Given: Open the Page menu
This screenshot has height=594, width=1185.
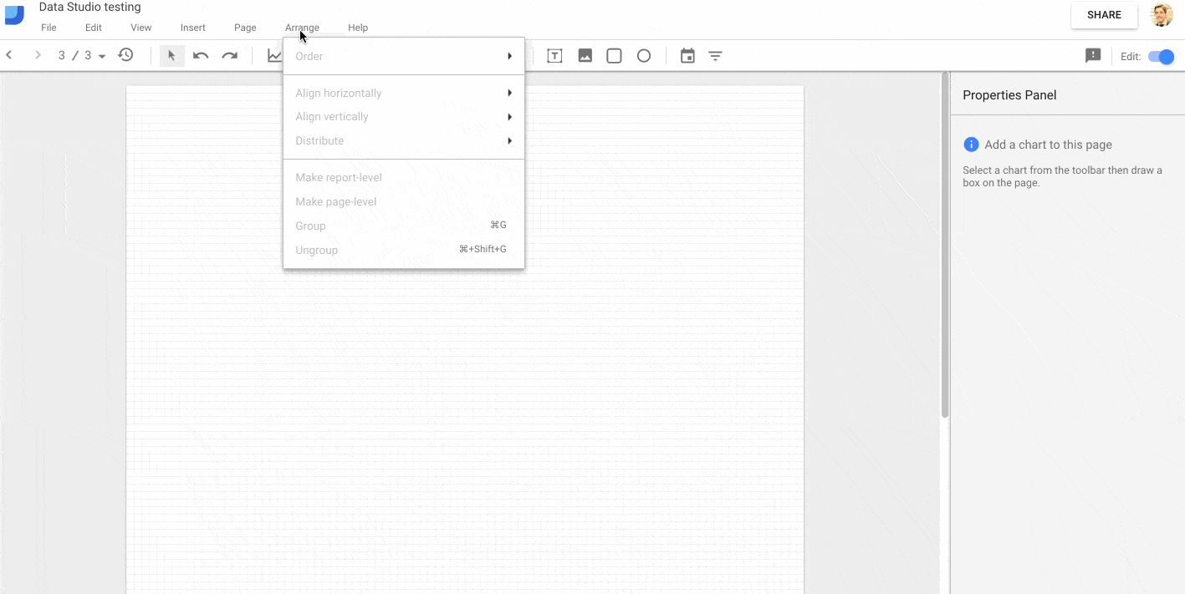Looking at the screenshot, I should [x=245, y=28].
